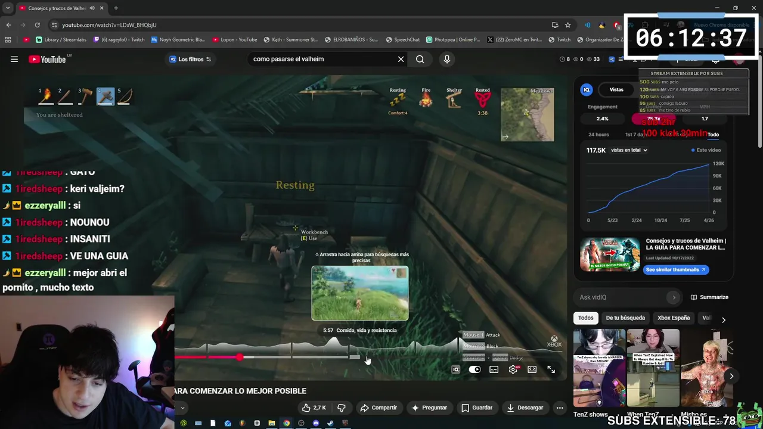Run search with magnifier icon
This screenshot has height=429, width=763.
tap(420, 59)
